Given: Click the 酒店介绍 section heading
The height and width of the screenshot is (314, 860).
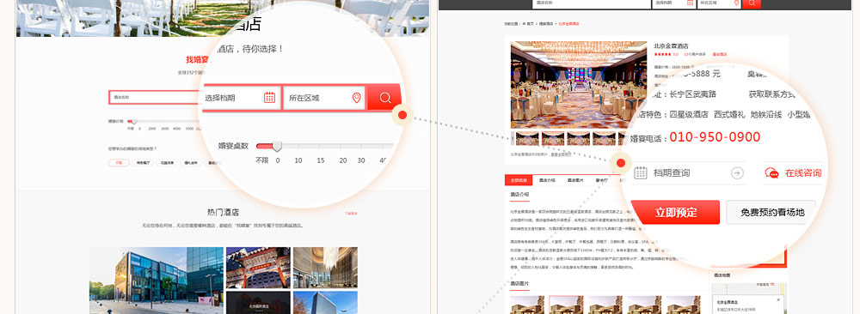Looking at the screenshot, I should pos(519,194).
